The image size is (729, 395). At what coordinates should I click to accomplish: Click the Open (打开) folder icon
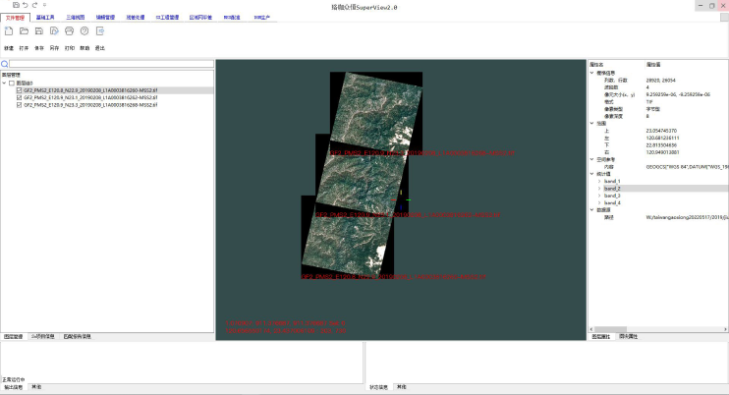coord(24,31)
